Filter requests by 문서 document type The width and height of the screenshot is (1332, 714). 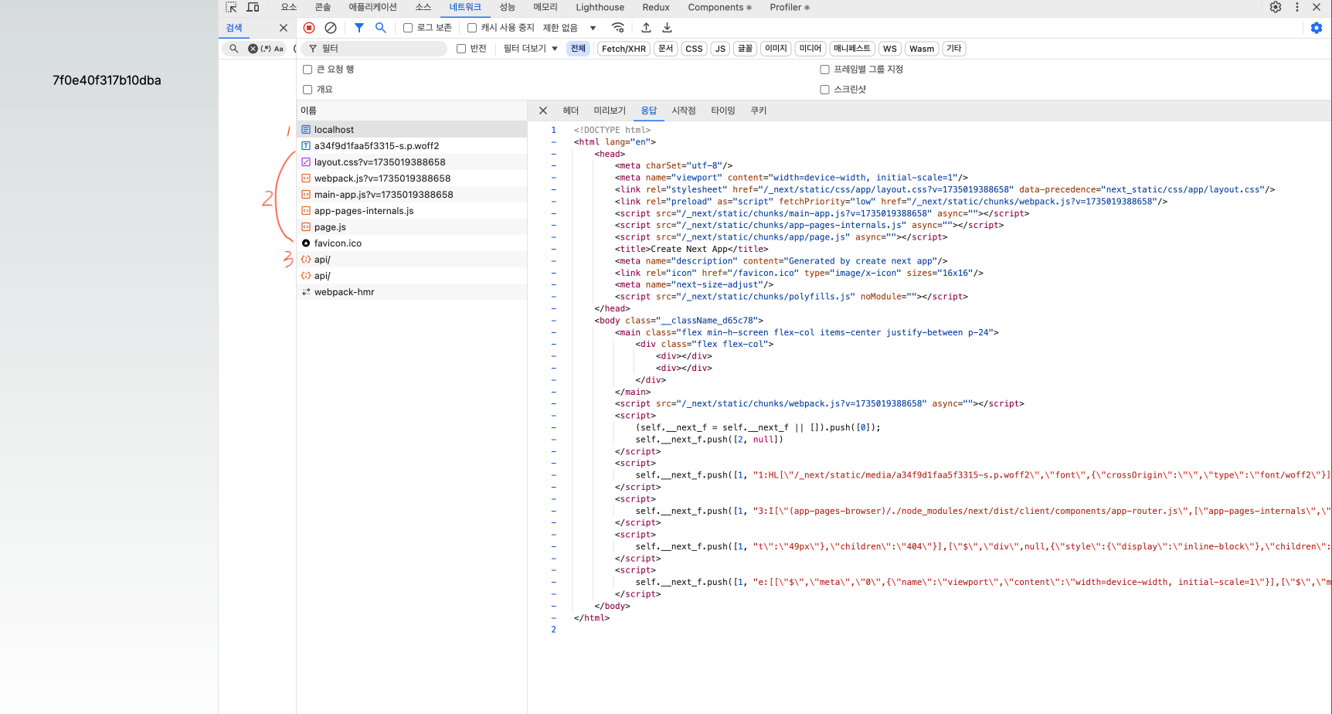click(x=665, y=49)
